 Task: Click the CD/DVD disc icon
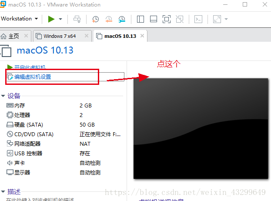(x=10, y=134)
